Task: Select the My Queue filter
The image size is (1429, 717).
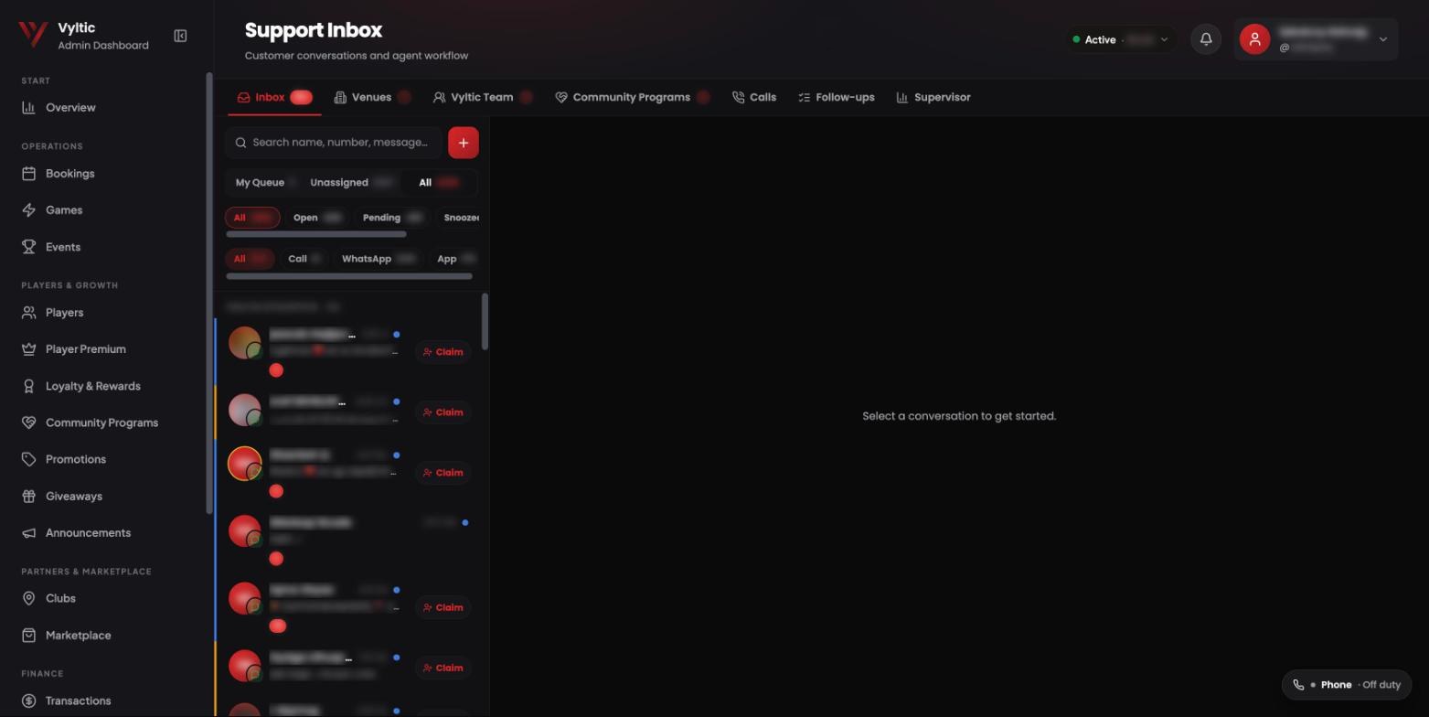Action: point(263,183)
